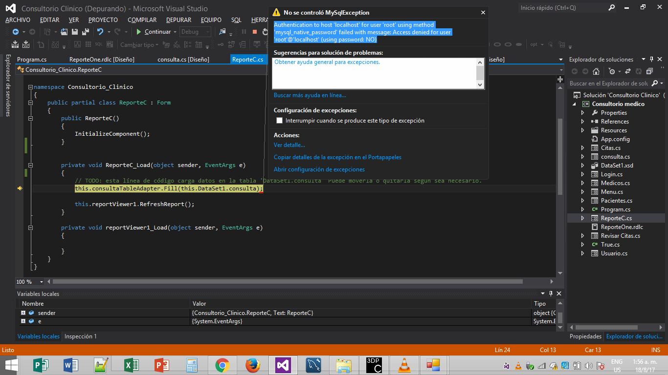Close the MySqlException dialog
This screenshot has width=668, height=375.
[483, 13]
